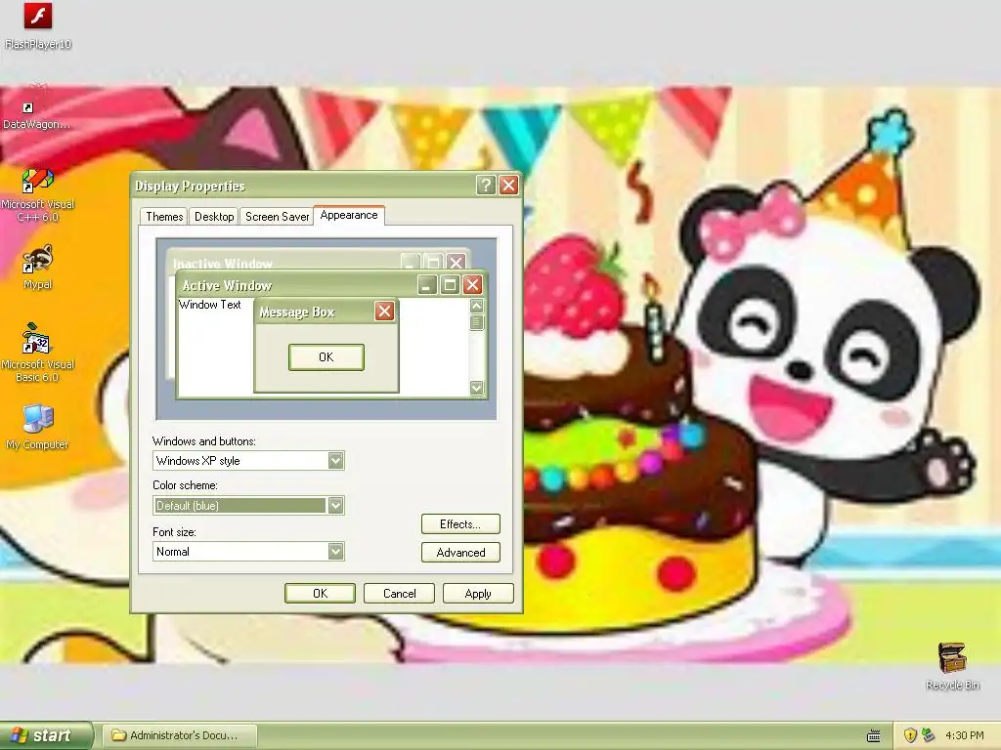1001x750 pixels.
Task: Click the Active Window title bar preview
Action: [x=332, y=284]
